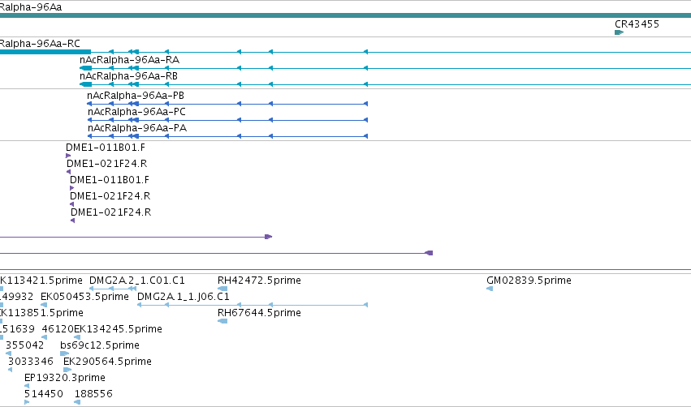Click the RH42472.5prime label
Screen dimensions: 691x407
point(259,281)
